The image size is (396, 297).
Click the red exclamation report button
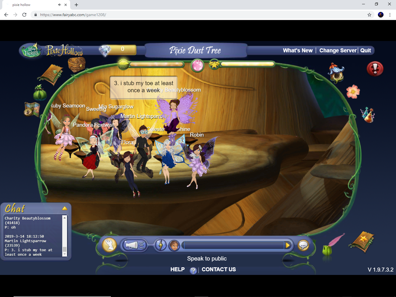coord(375,68)
